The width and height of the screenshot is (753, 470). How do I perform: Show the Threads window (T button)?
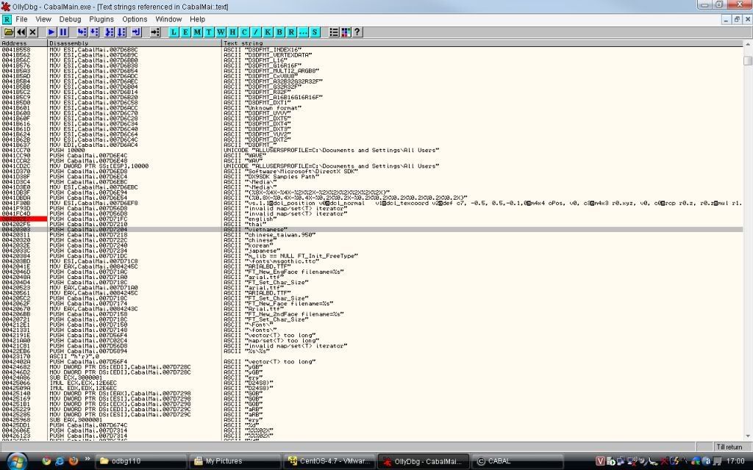[x=210, y=32]
